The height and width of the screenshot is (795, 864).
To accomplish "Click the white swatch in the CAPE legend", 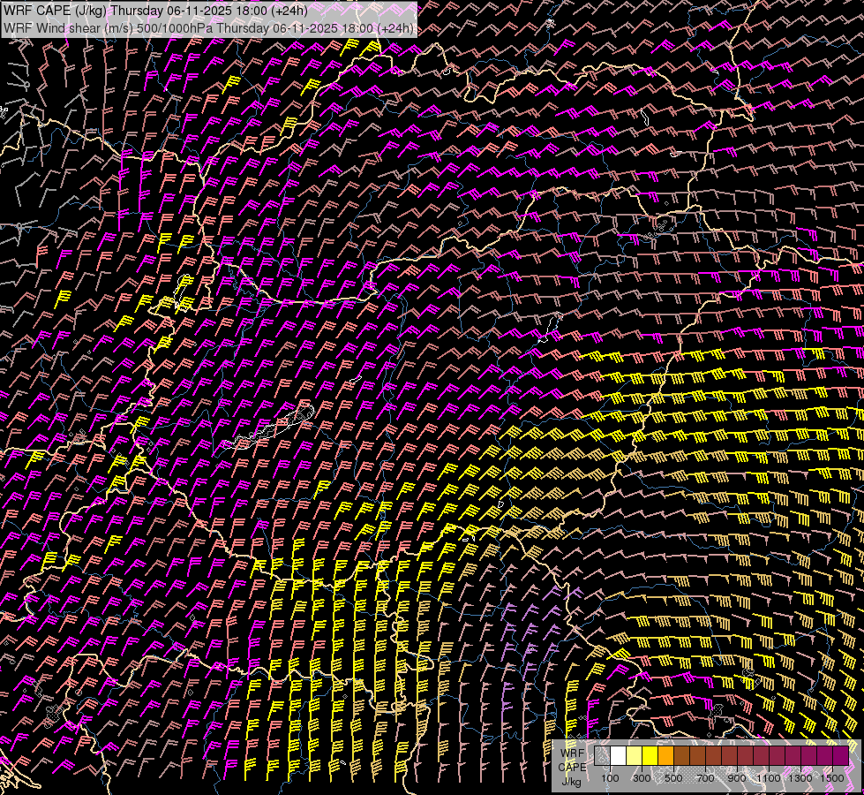I will pos(618,756).
